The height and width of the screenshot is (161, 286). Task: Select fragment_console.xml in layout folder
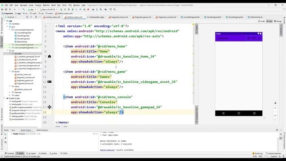[x=25, y=77]
